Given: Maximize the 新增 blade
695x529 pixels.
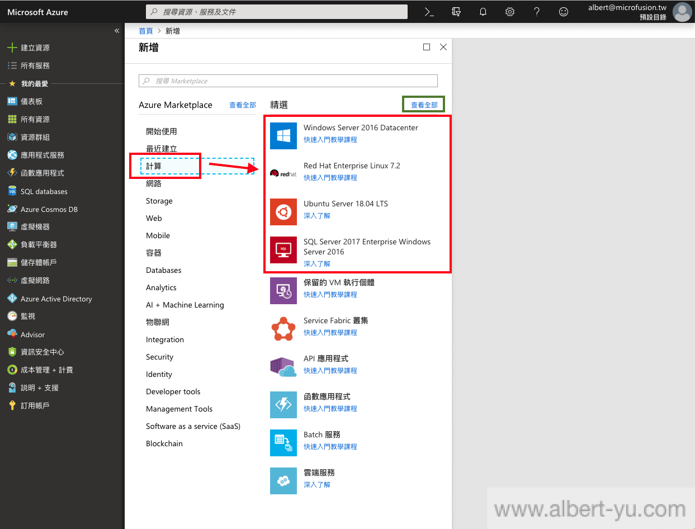Looking at the screenshot, I should coord(427,48).
